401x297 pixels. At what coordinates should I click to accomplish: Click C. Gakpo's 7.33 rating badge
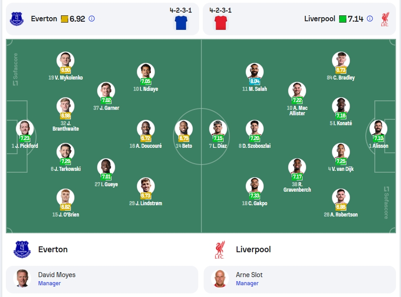point(254,196)
